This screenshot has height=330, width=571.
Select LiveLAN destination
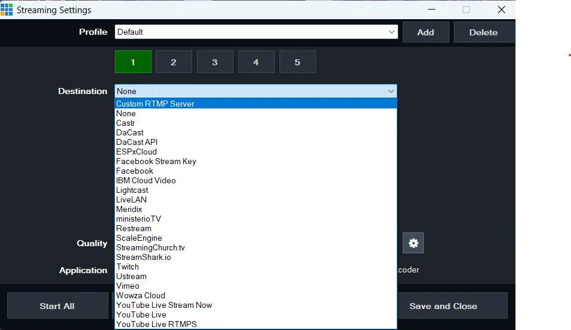(256, 199)
